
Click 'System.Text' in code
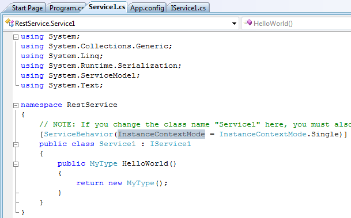pyautogui.click(x=74, y=85)
